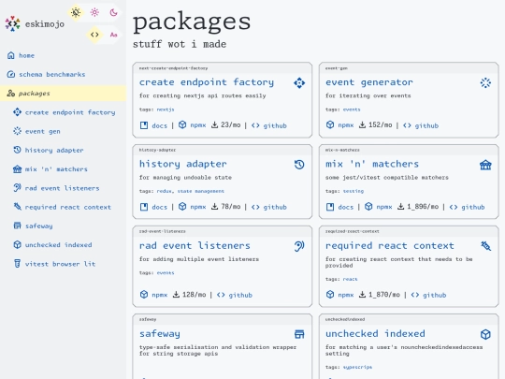The image size is (505, 379).
Task: Click the bank icon on mix 'n' matchers card
Action: pos(485,165)
